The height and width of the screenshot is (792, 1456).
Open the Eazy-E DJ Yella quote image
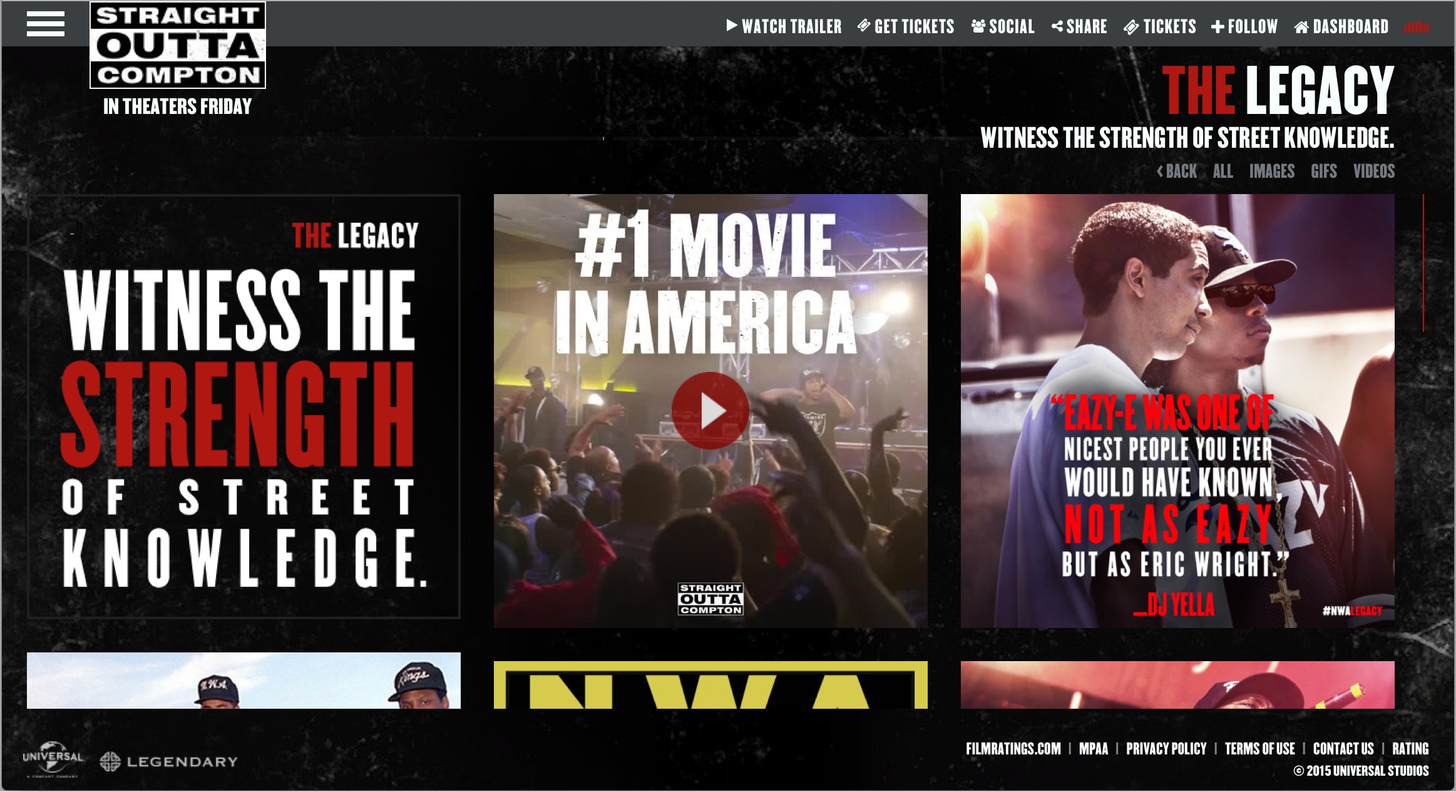pos(1177,411)
